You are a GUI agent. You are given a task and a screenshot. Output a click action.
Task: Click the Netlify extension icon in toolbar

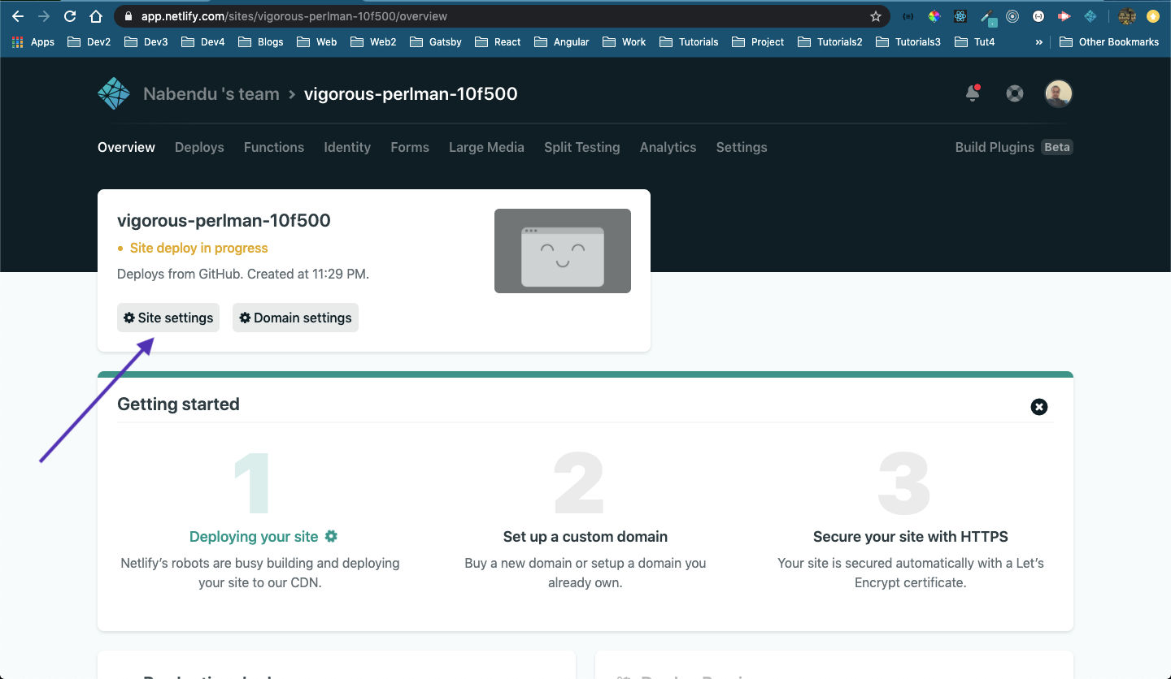(x=1090, y=16)
